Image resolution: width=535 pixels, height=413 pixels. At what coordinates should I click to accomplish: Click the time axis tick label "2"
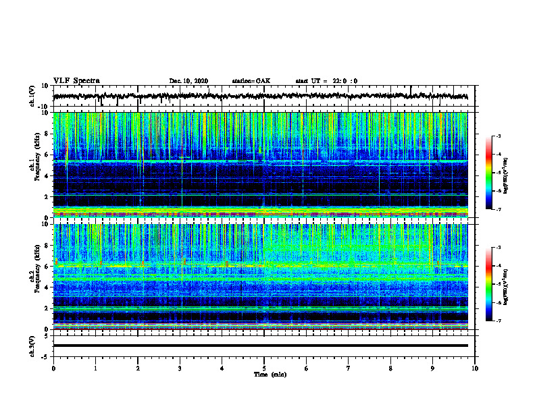138,368
